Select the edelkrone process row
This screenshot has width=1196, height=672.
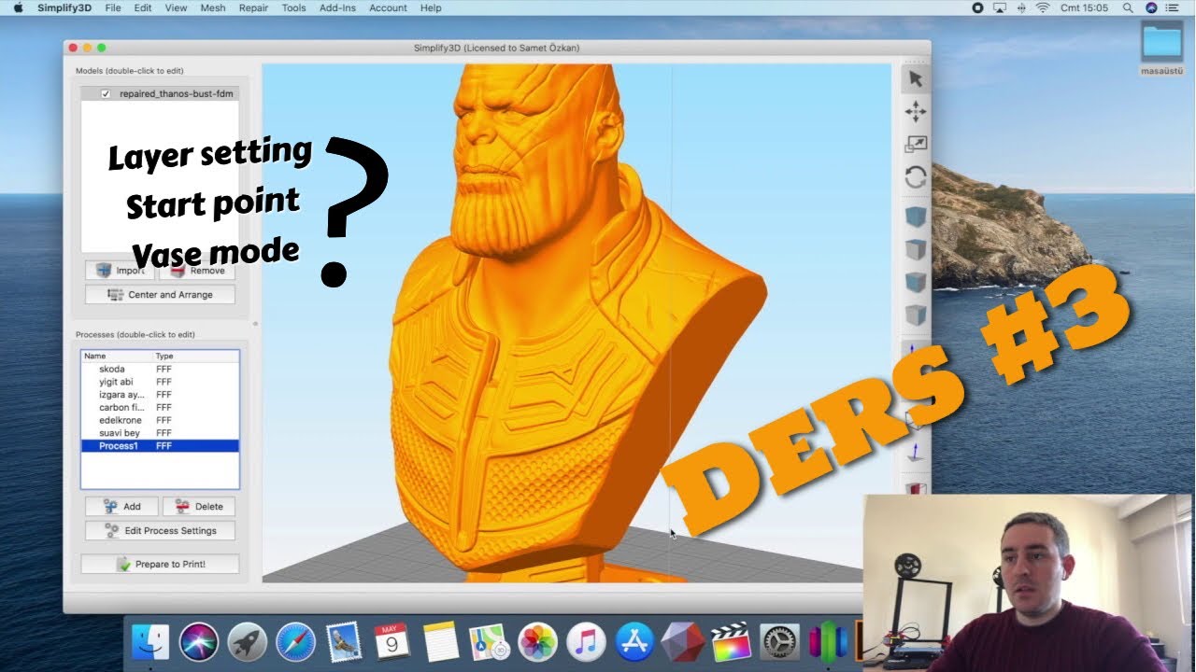point(160,420)
